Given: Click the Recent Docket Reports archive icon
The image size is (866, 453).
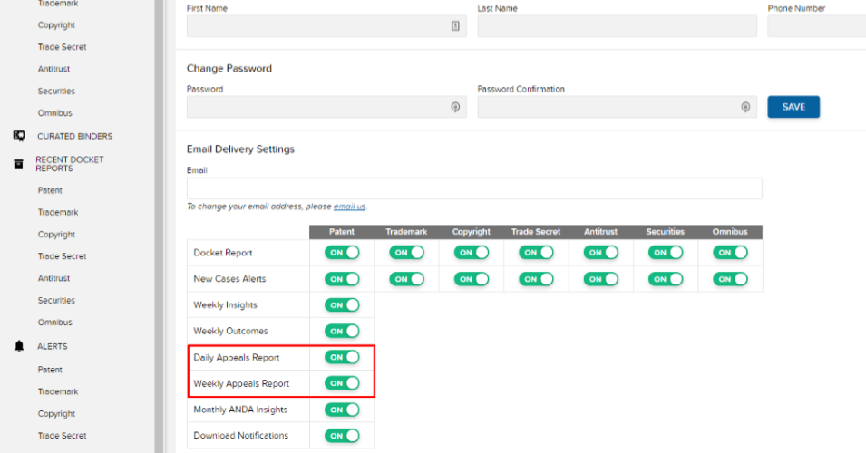Looking at the screenshot, I should point(19,164).
